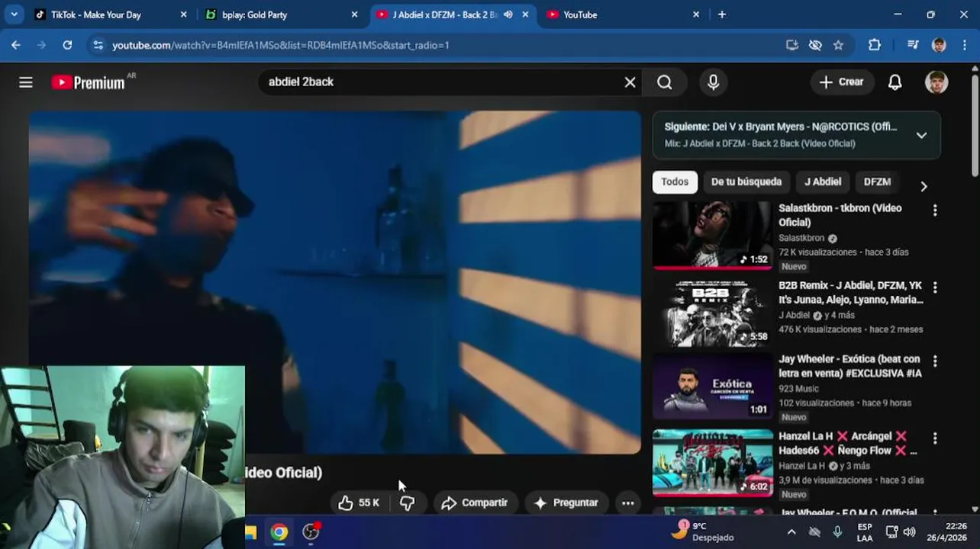Open options for Salastkbron video
The width and height of the screenshot is (980, 549).
tap(935, 210)
